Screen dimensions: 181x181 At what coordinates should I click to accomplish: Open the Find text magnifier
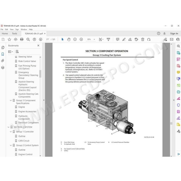pos(28,40)
